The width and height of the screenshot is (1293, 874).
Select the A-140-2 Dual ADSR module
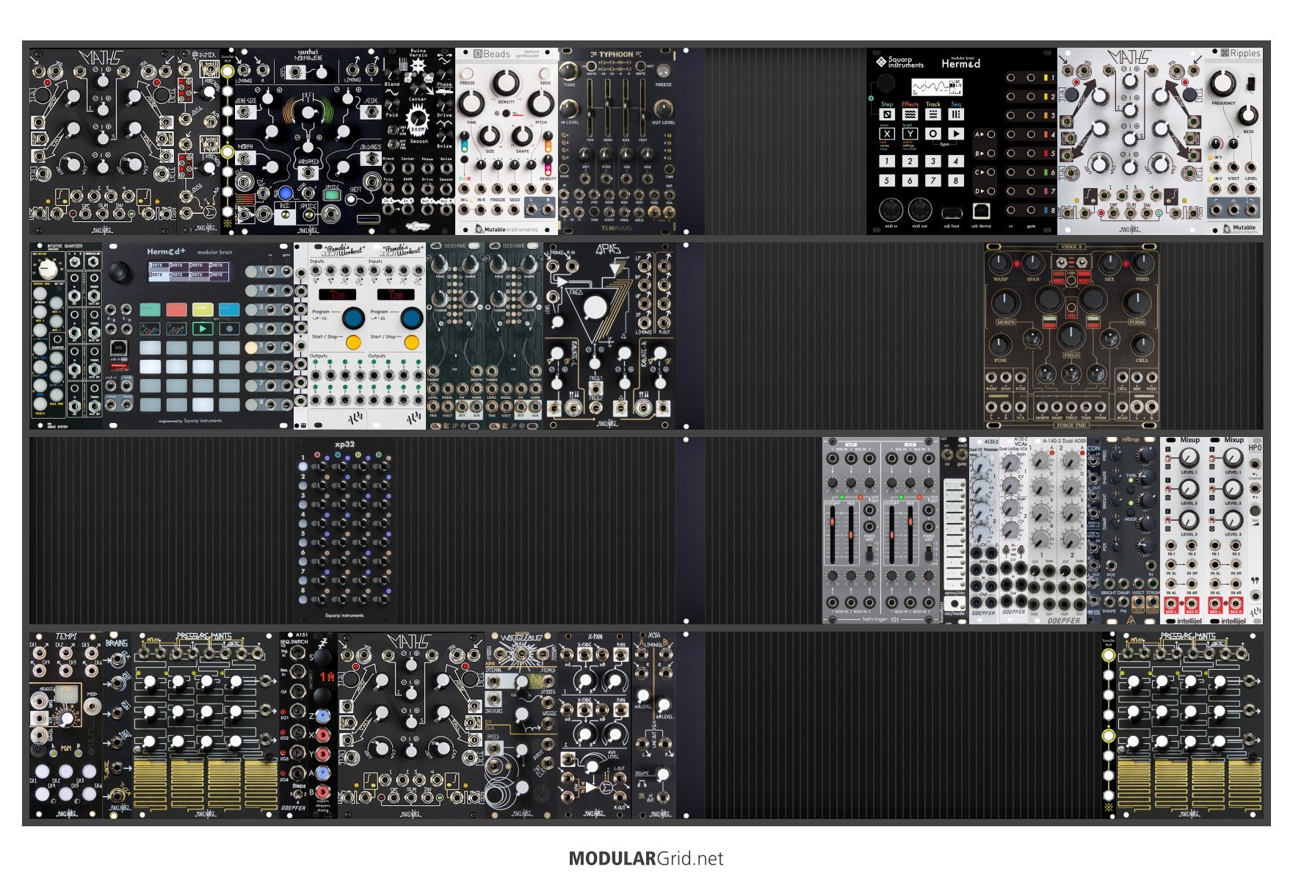(1057, 530)
